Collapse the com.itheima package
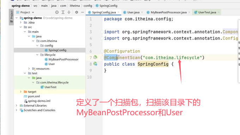This screenshot has width=240, height=135. coord(33,41)
